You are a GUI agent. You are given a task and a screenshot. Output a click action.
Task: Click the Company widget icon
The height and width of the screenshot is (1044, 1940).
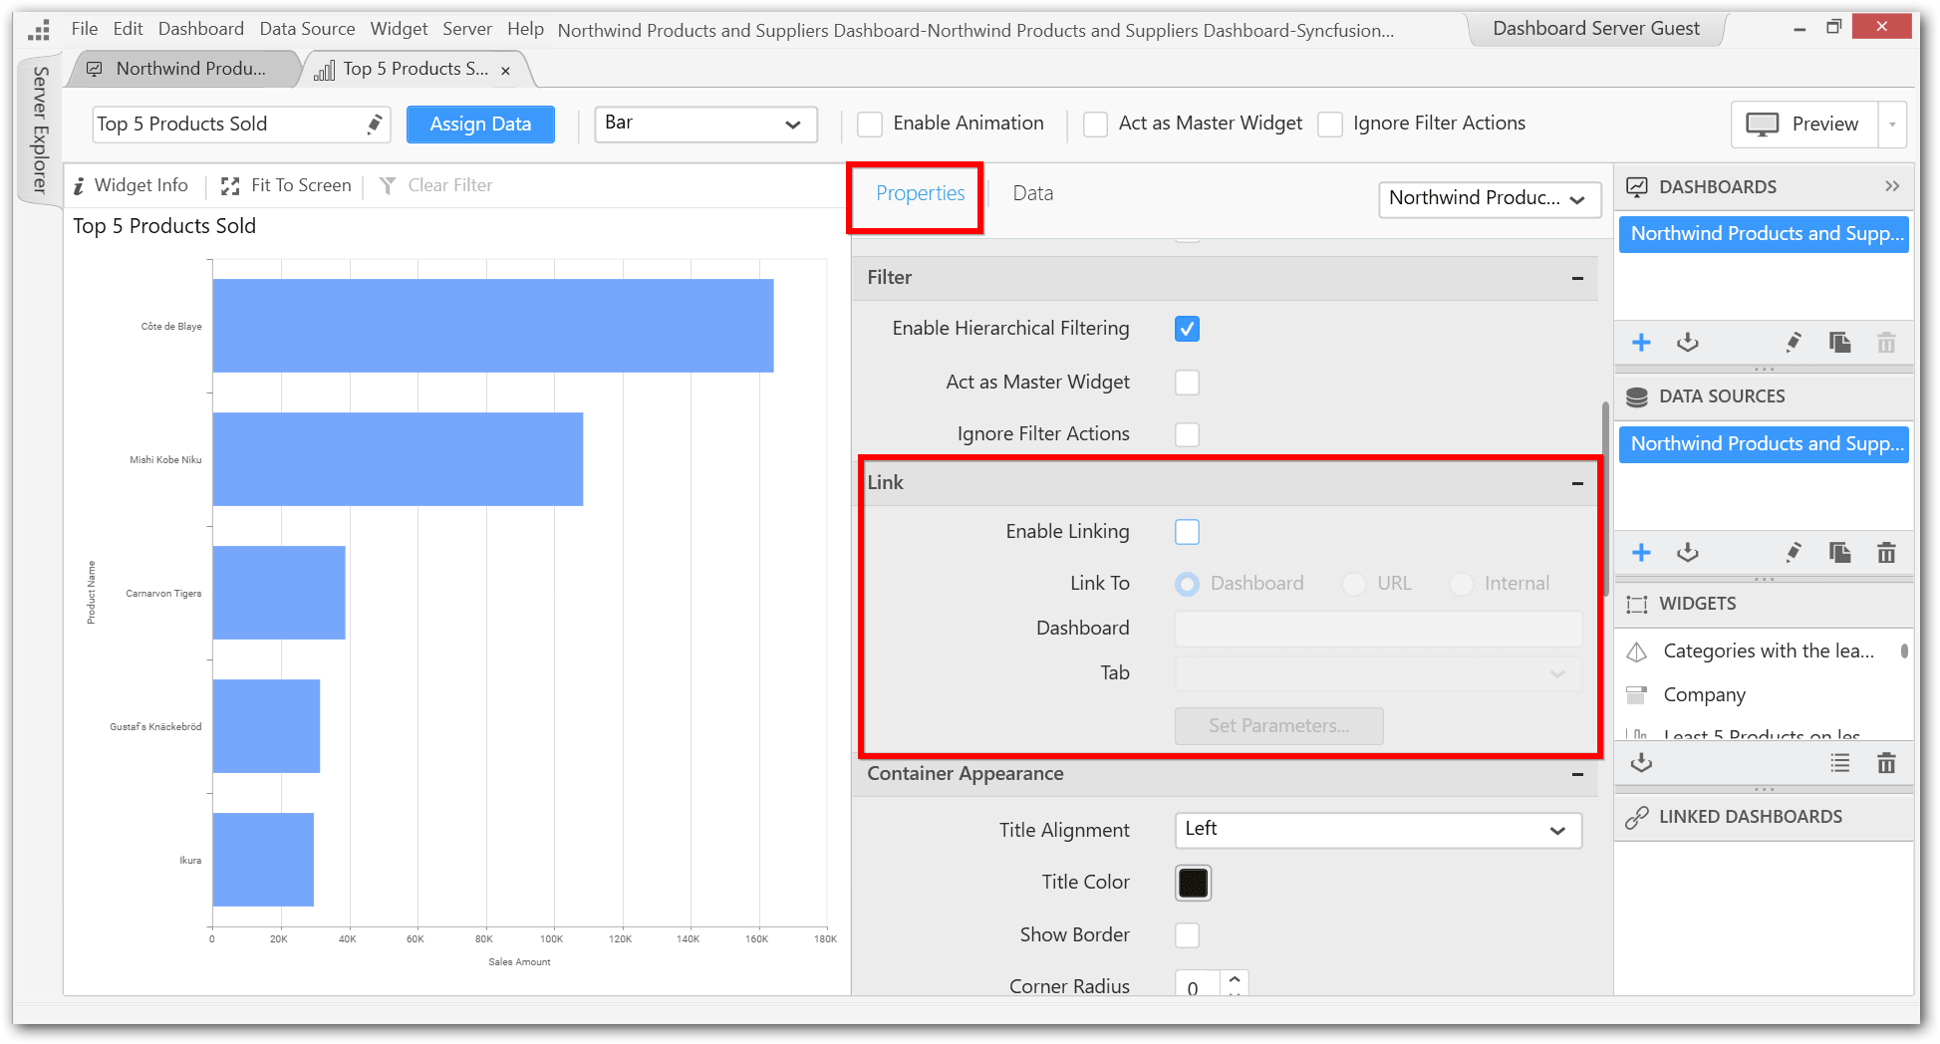pyautogui.click(x=1636, y=694)
